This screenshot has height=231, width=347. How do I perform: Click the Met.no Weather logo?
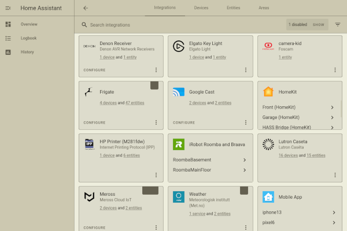coord(179,197)
